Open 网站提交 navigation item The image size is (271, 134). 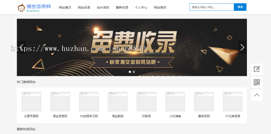click(x=160, y=7)
